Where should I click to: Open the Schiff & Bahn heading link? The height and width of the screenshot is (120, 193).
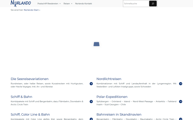click(x=22, y=97)
